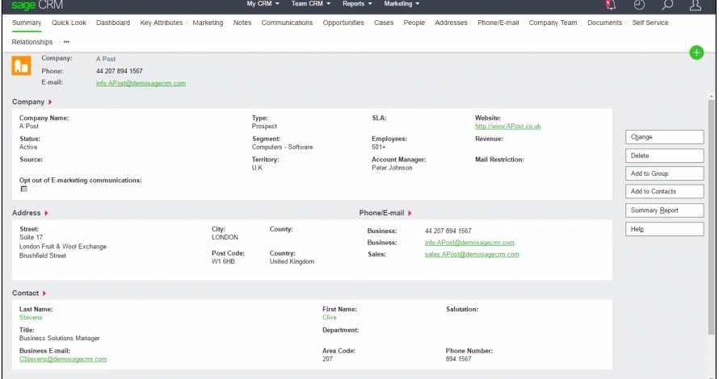Click the red arrow next to Contact heading
The height and width of the screenshot is (379, 719).
[x=44, y=294]
